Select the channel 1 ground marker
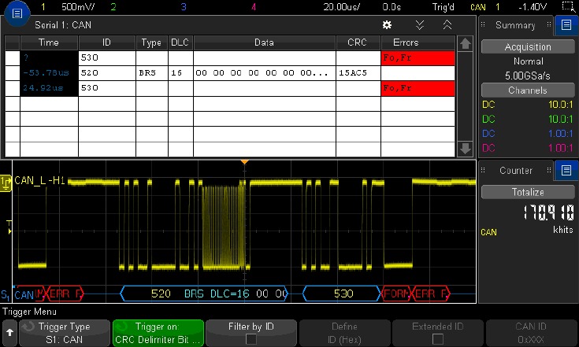The height and width of the screenshot is (347, 579). (6, 183)
